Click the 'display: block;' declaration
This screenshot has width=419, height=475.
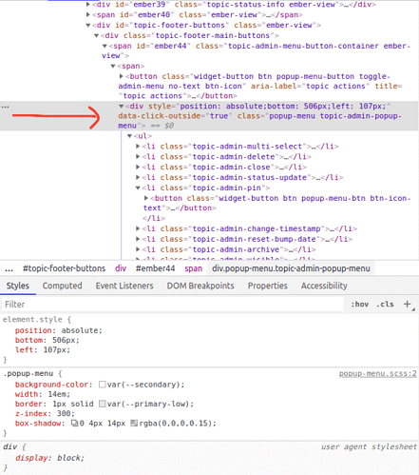[x=50, y=458]
